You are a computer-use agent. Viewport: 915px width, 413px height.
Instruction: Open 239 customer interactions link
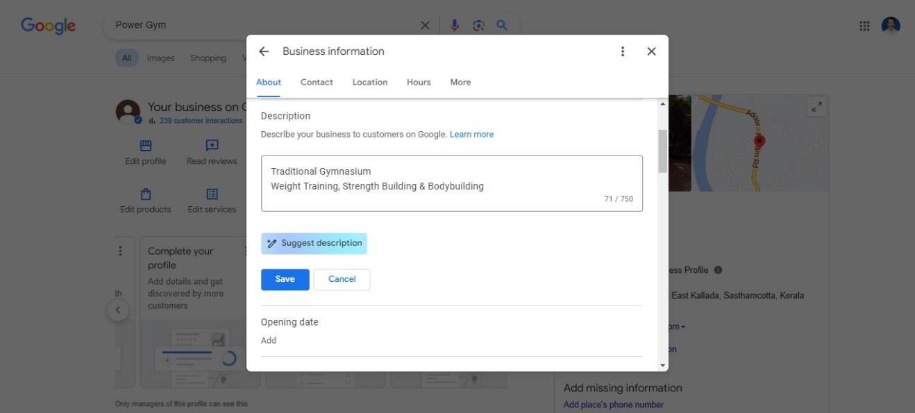point(201,121)
